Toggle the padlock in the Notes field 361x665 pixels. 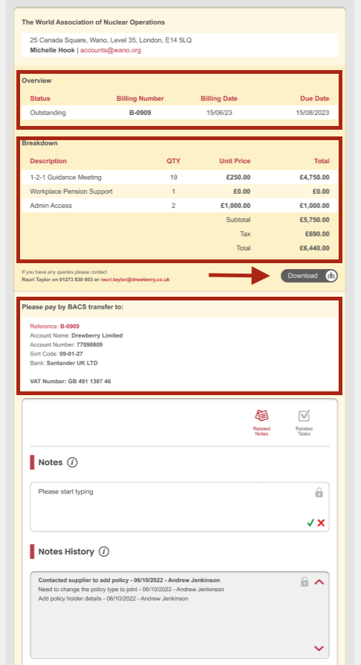coord(319,492)
